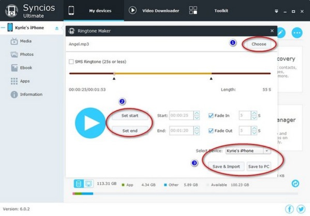
Task: Increase the End time stepper
Action: click(196, 128)
